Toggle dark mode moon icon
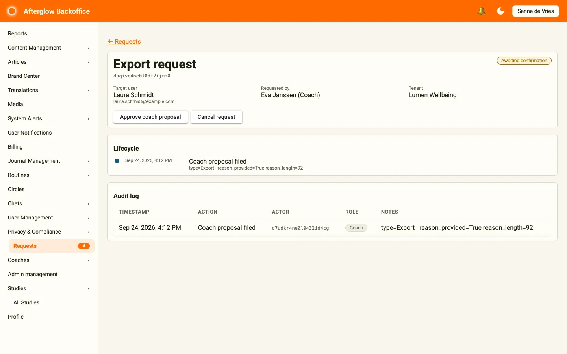The width and height of the screenshot is (567, 354). coord(500,11)
